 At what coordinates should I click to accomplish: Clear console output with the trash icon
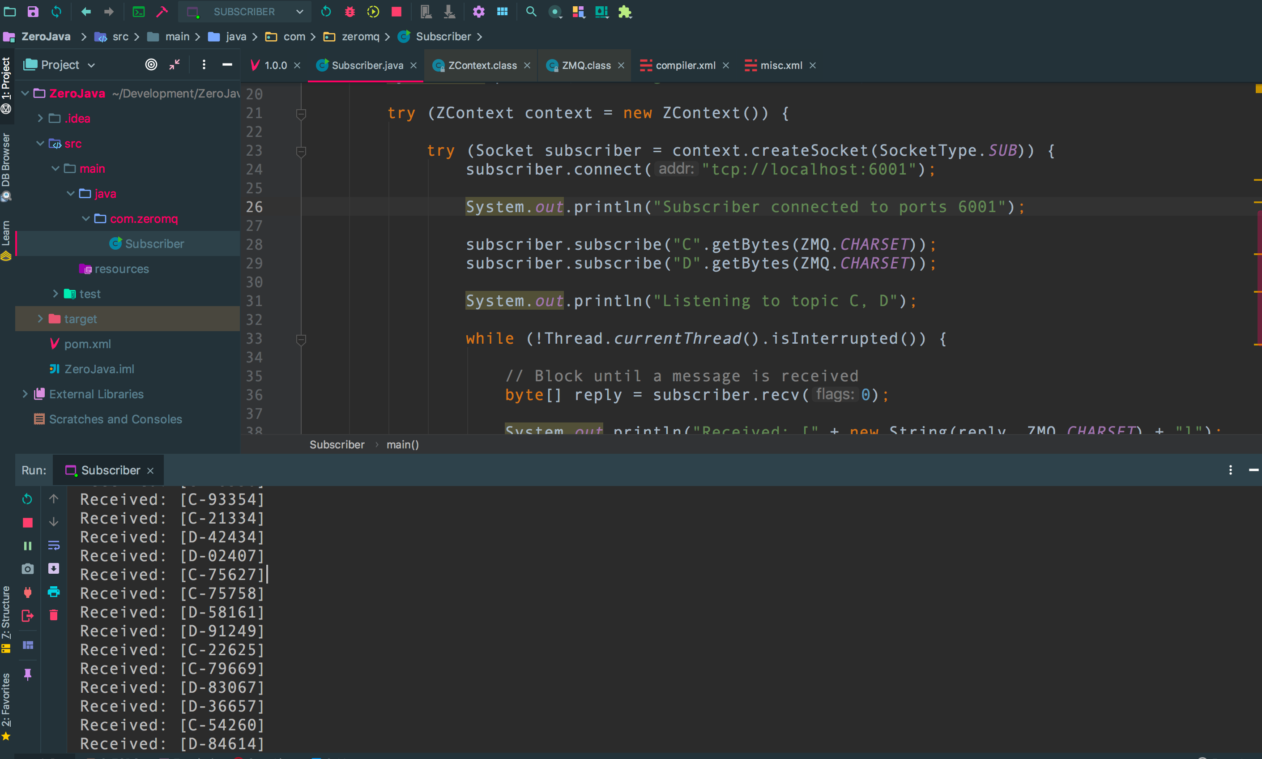tap(54, 615)
